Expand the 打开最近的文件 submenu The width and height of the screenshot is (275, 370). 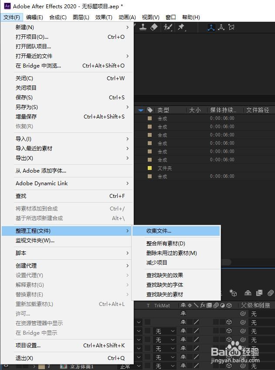coord(68,56)
